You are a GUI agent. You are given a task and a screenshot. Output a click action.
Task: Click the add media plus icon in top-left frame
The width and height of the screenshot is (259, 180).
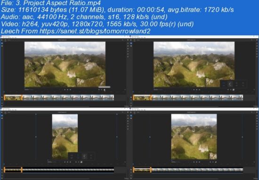[x=2, y=43]
